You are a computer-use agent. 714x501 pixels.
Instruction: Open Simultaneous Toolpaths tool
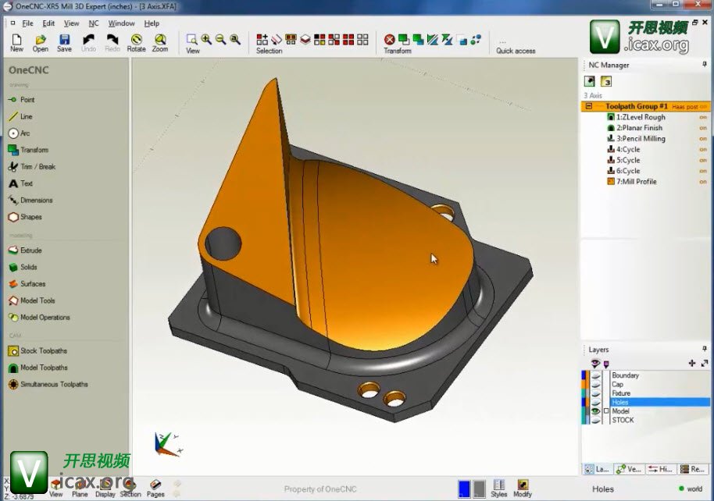click(53, 385)
